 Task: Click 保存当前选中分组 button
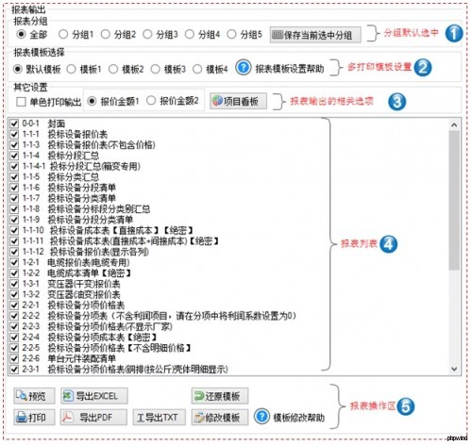pyautogui.click(x=315, y=35)
